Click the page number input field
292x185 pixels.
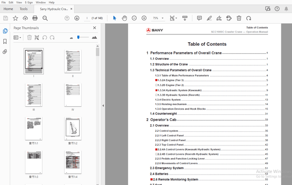(87, 18)
